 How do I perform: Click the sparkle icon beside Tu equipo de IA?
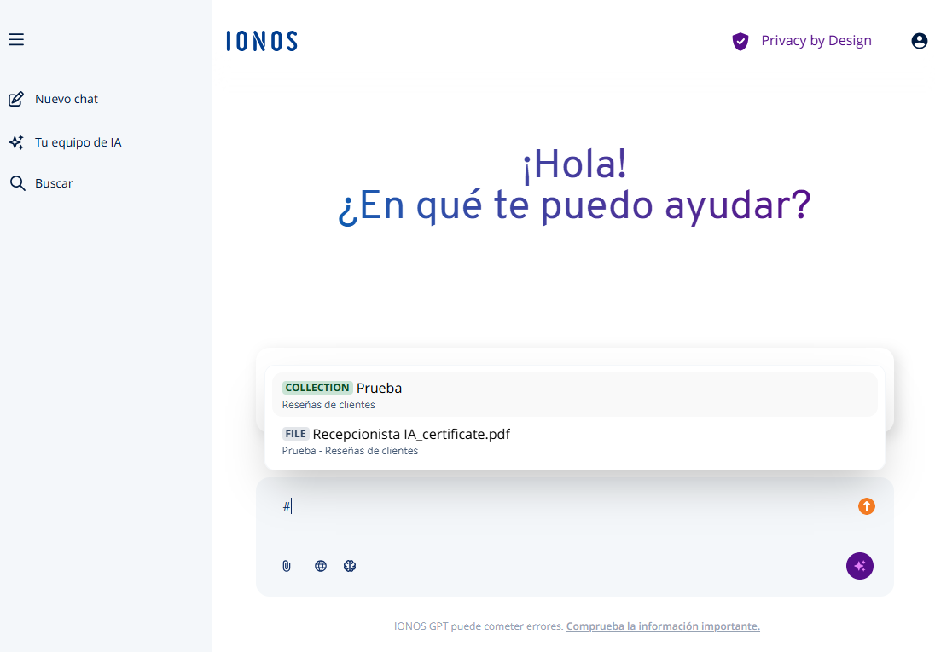(16, 142)
